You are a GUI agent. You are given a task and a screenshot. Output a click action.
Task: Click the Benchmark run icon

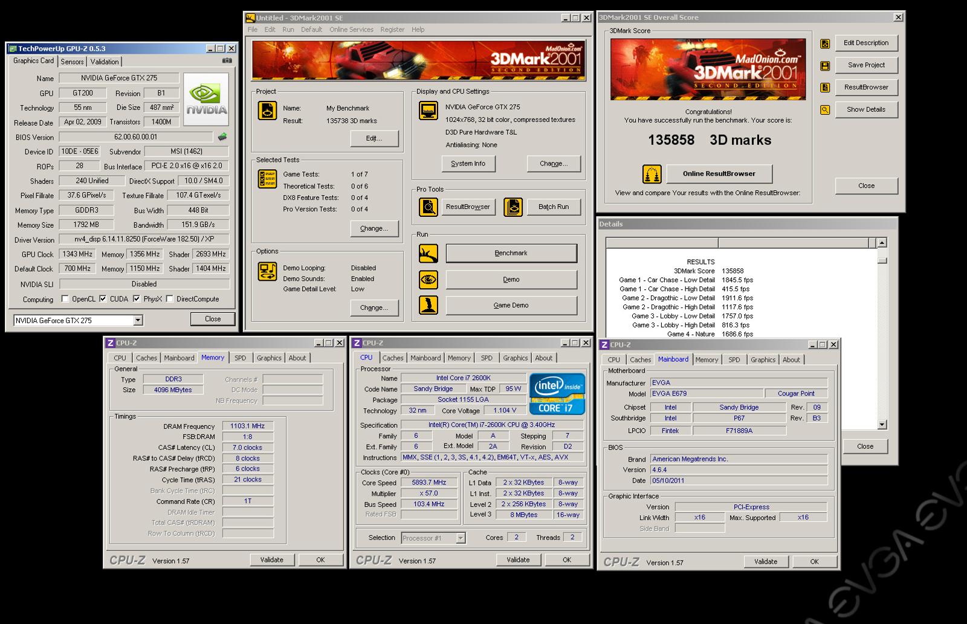click(x=429, y=253)
